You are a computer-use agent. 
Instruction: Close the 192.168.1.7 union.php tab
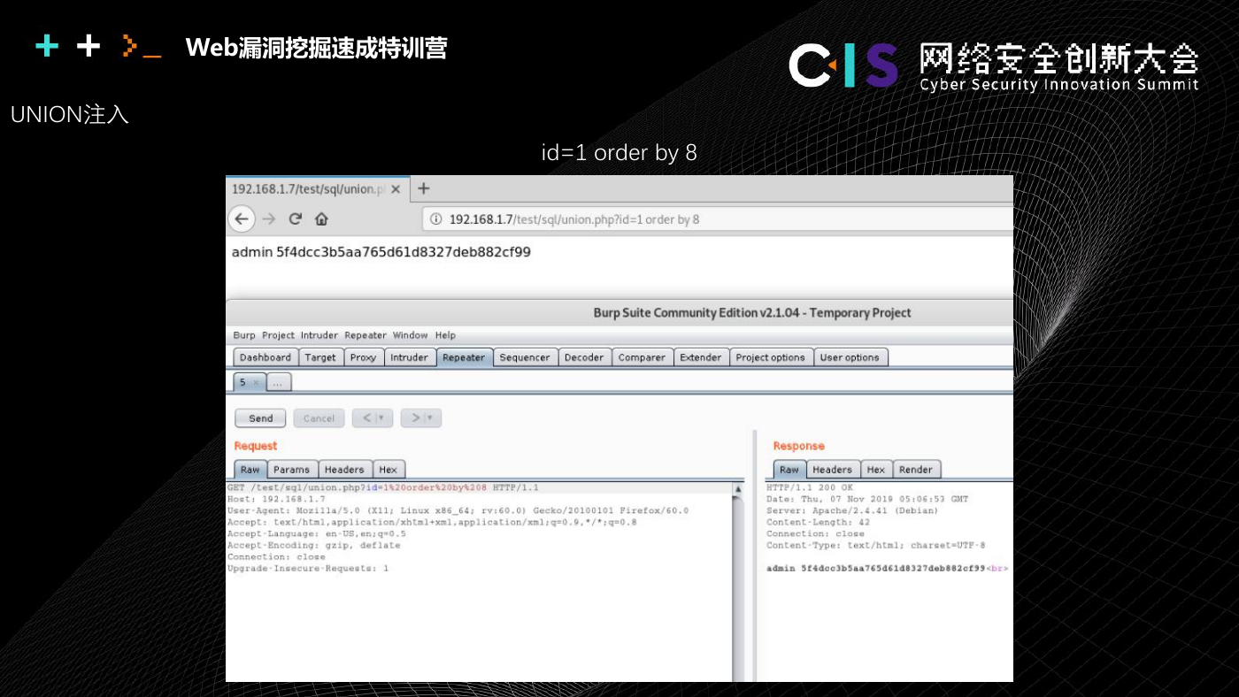(396, 189)
